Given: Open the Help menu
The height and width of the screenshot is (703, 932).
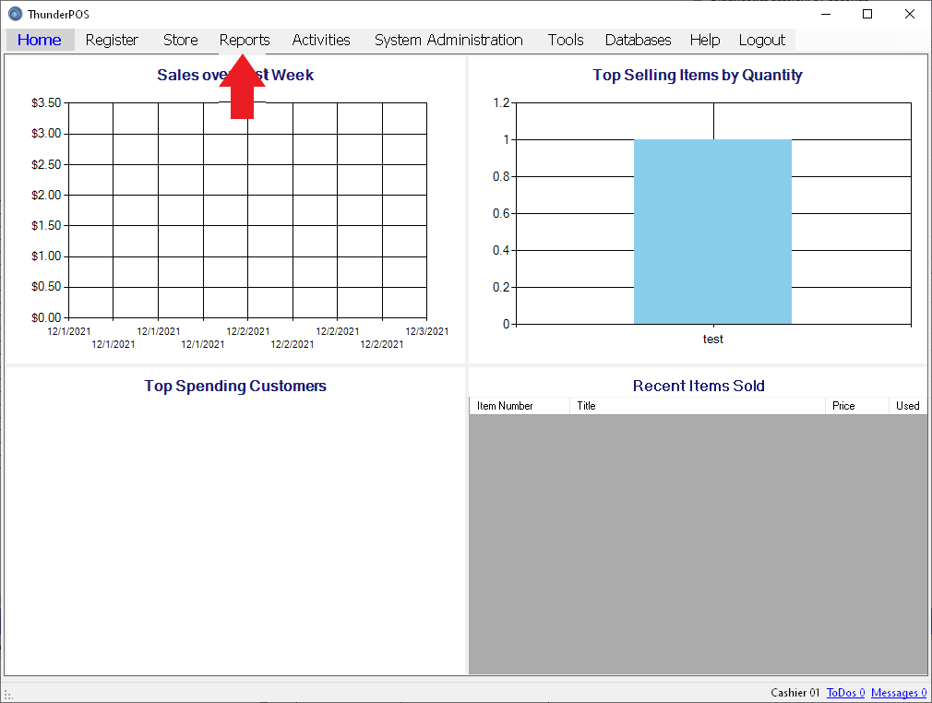Looking at the screenshot, I should tap(704, 40).
